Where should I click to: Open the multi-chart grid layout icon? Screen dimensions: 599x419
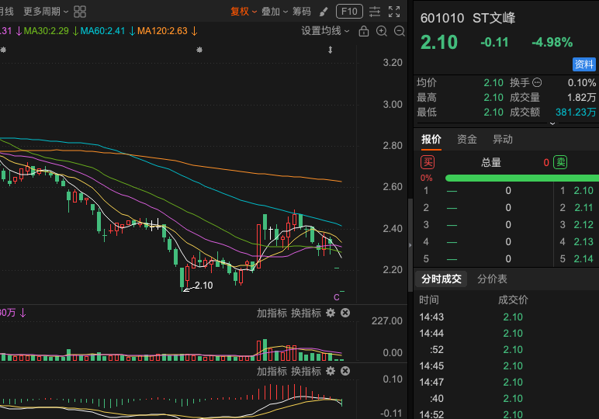pyautogui.click(x=79, y=12)
